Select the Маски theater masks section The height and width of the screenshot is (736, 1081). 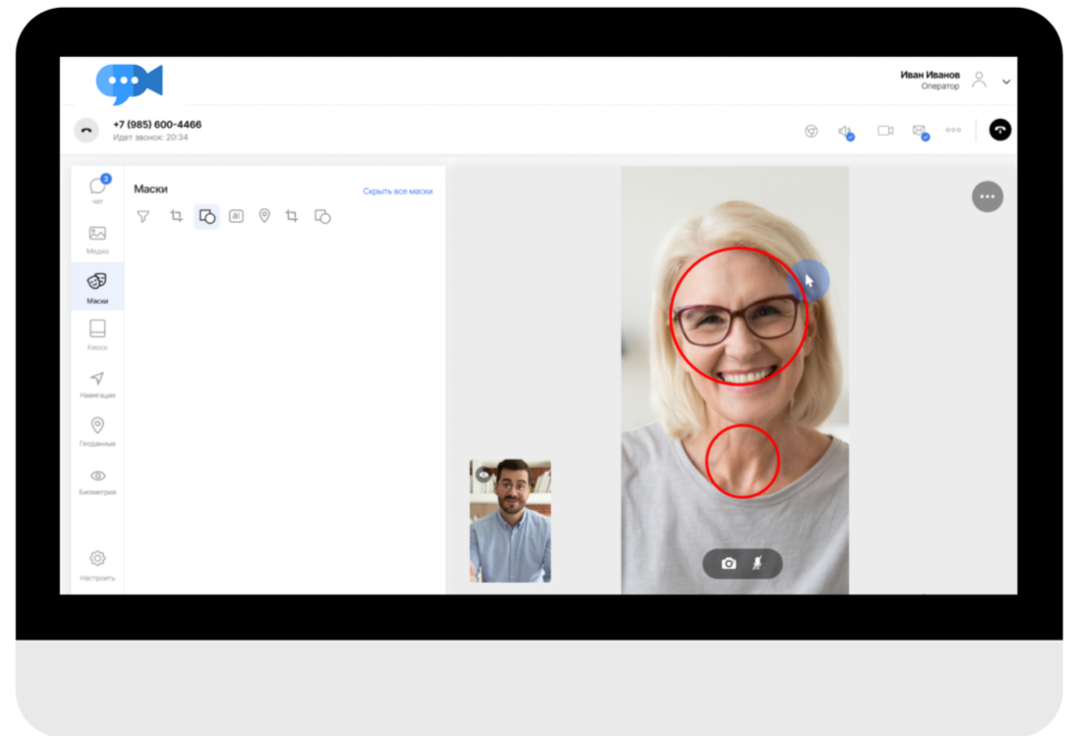[x=97, y=287]
